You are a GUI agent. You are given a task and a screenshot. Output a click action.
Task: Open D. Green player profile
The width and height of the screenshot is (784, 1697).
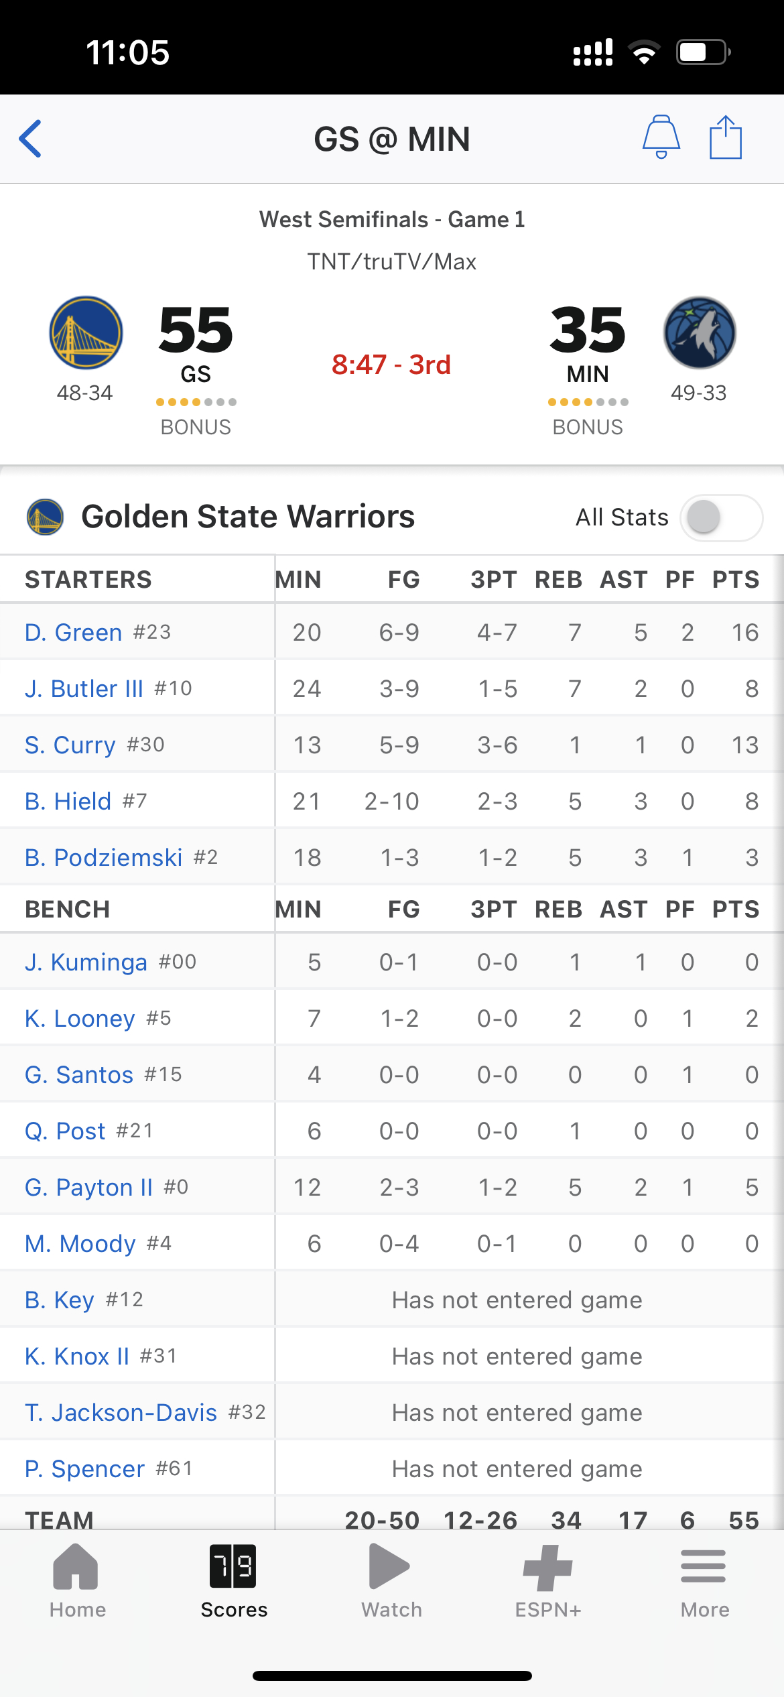(x=74, y=632)
